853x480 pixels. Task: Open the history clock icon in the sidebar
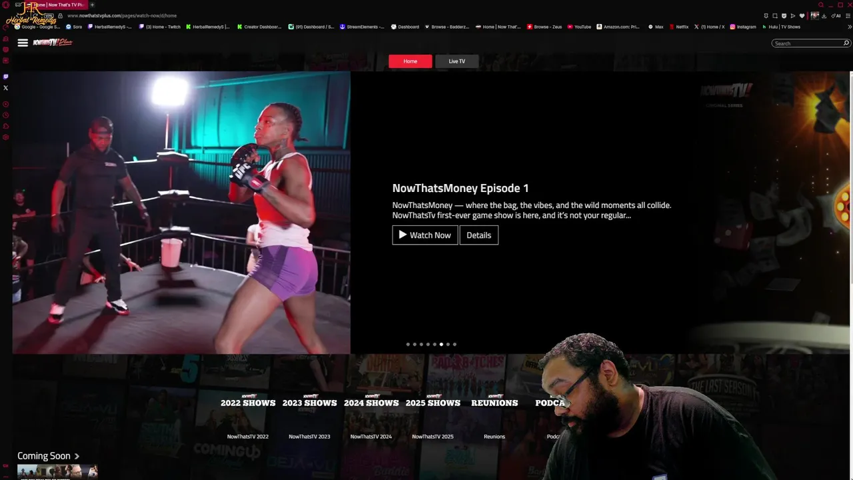6,115
